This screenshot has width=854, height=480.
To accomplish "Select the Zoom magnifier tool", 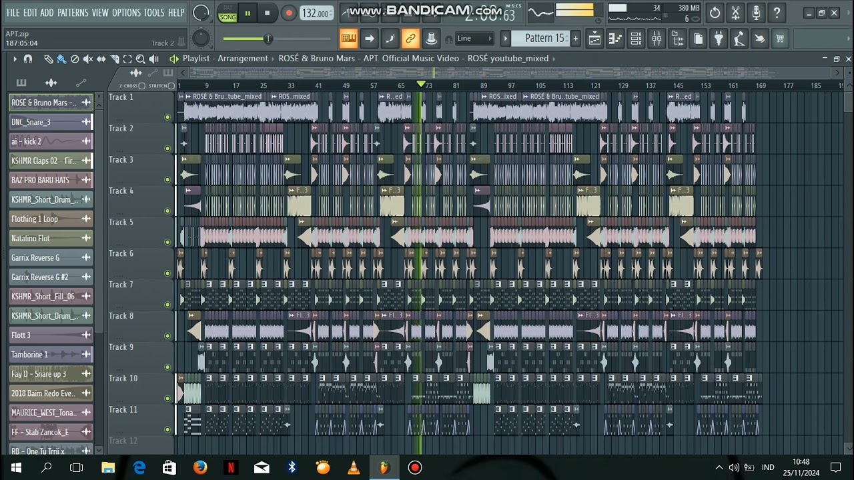I will [141, 59].
